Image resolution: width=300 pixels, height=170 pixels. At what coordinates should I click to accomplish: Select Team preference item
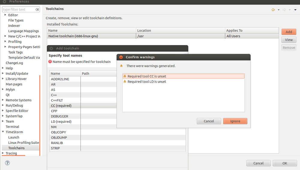click(x=10, y=121)
